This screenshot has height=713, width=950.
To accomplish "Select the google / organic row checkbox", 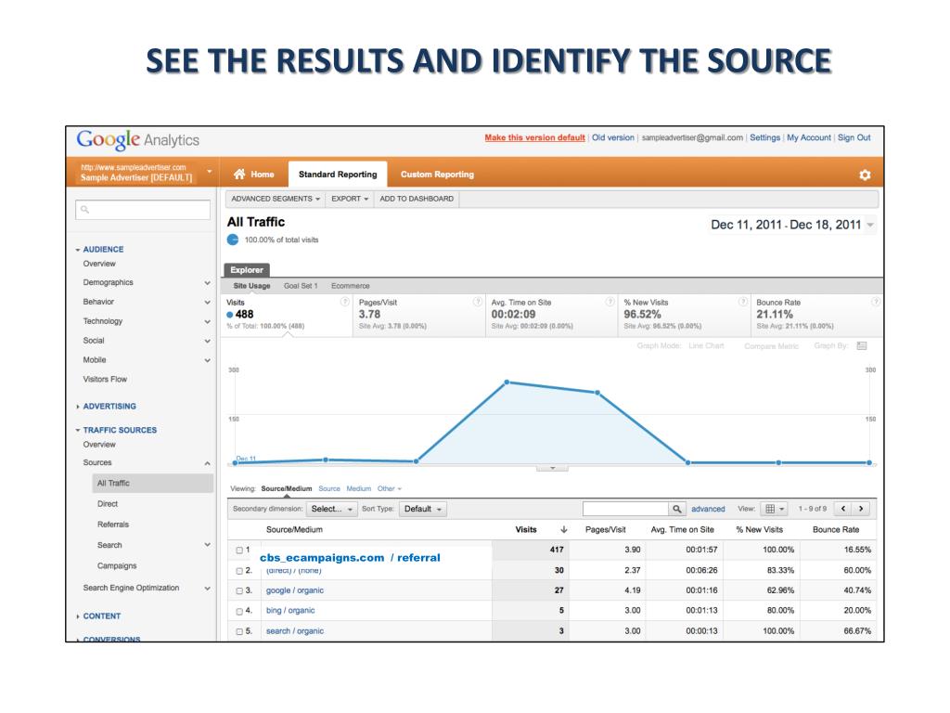I will (x=239, y=591).
